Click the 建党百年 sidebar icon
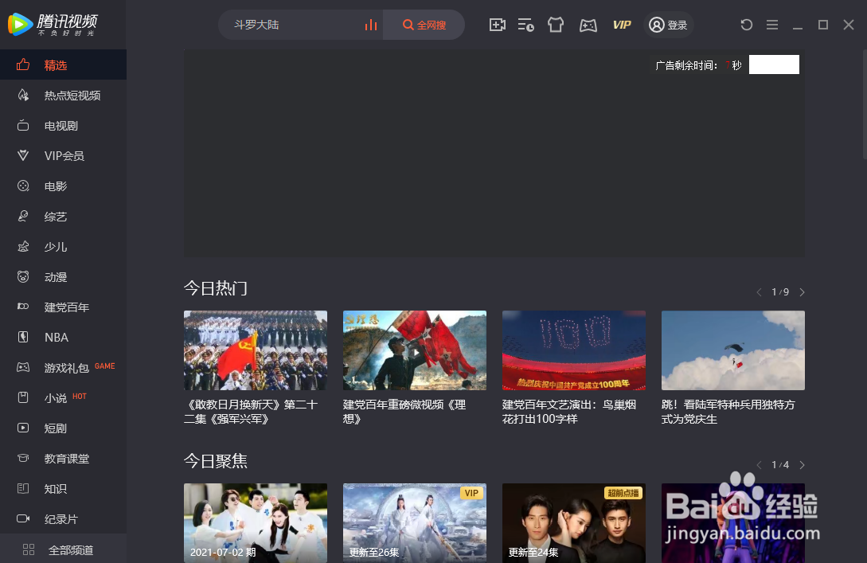This screenshot has width=867, height=563. (x=23, y=307)
